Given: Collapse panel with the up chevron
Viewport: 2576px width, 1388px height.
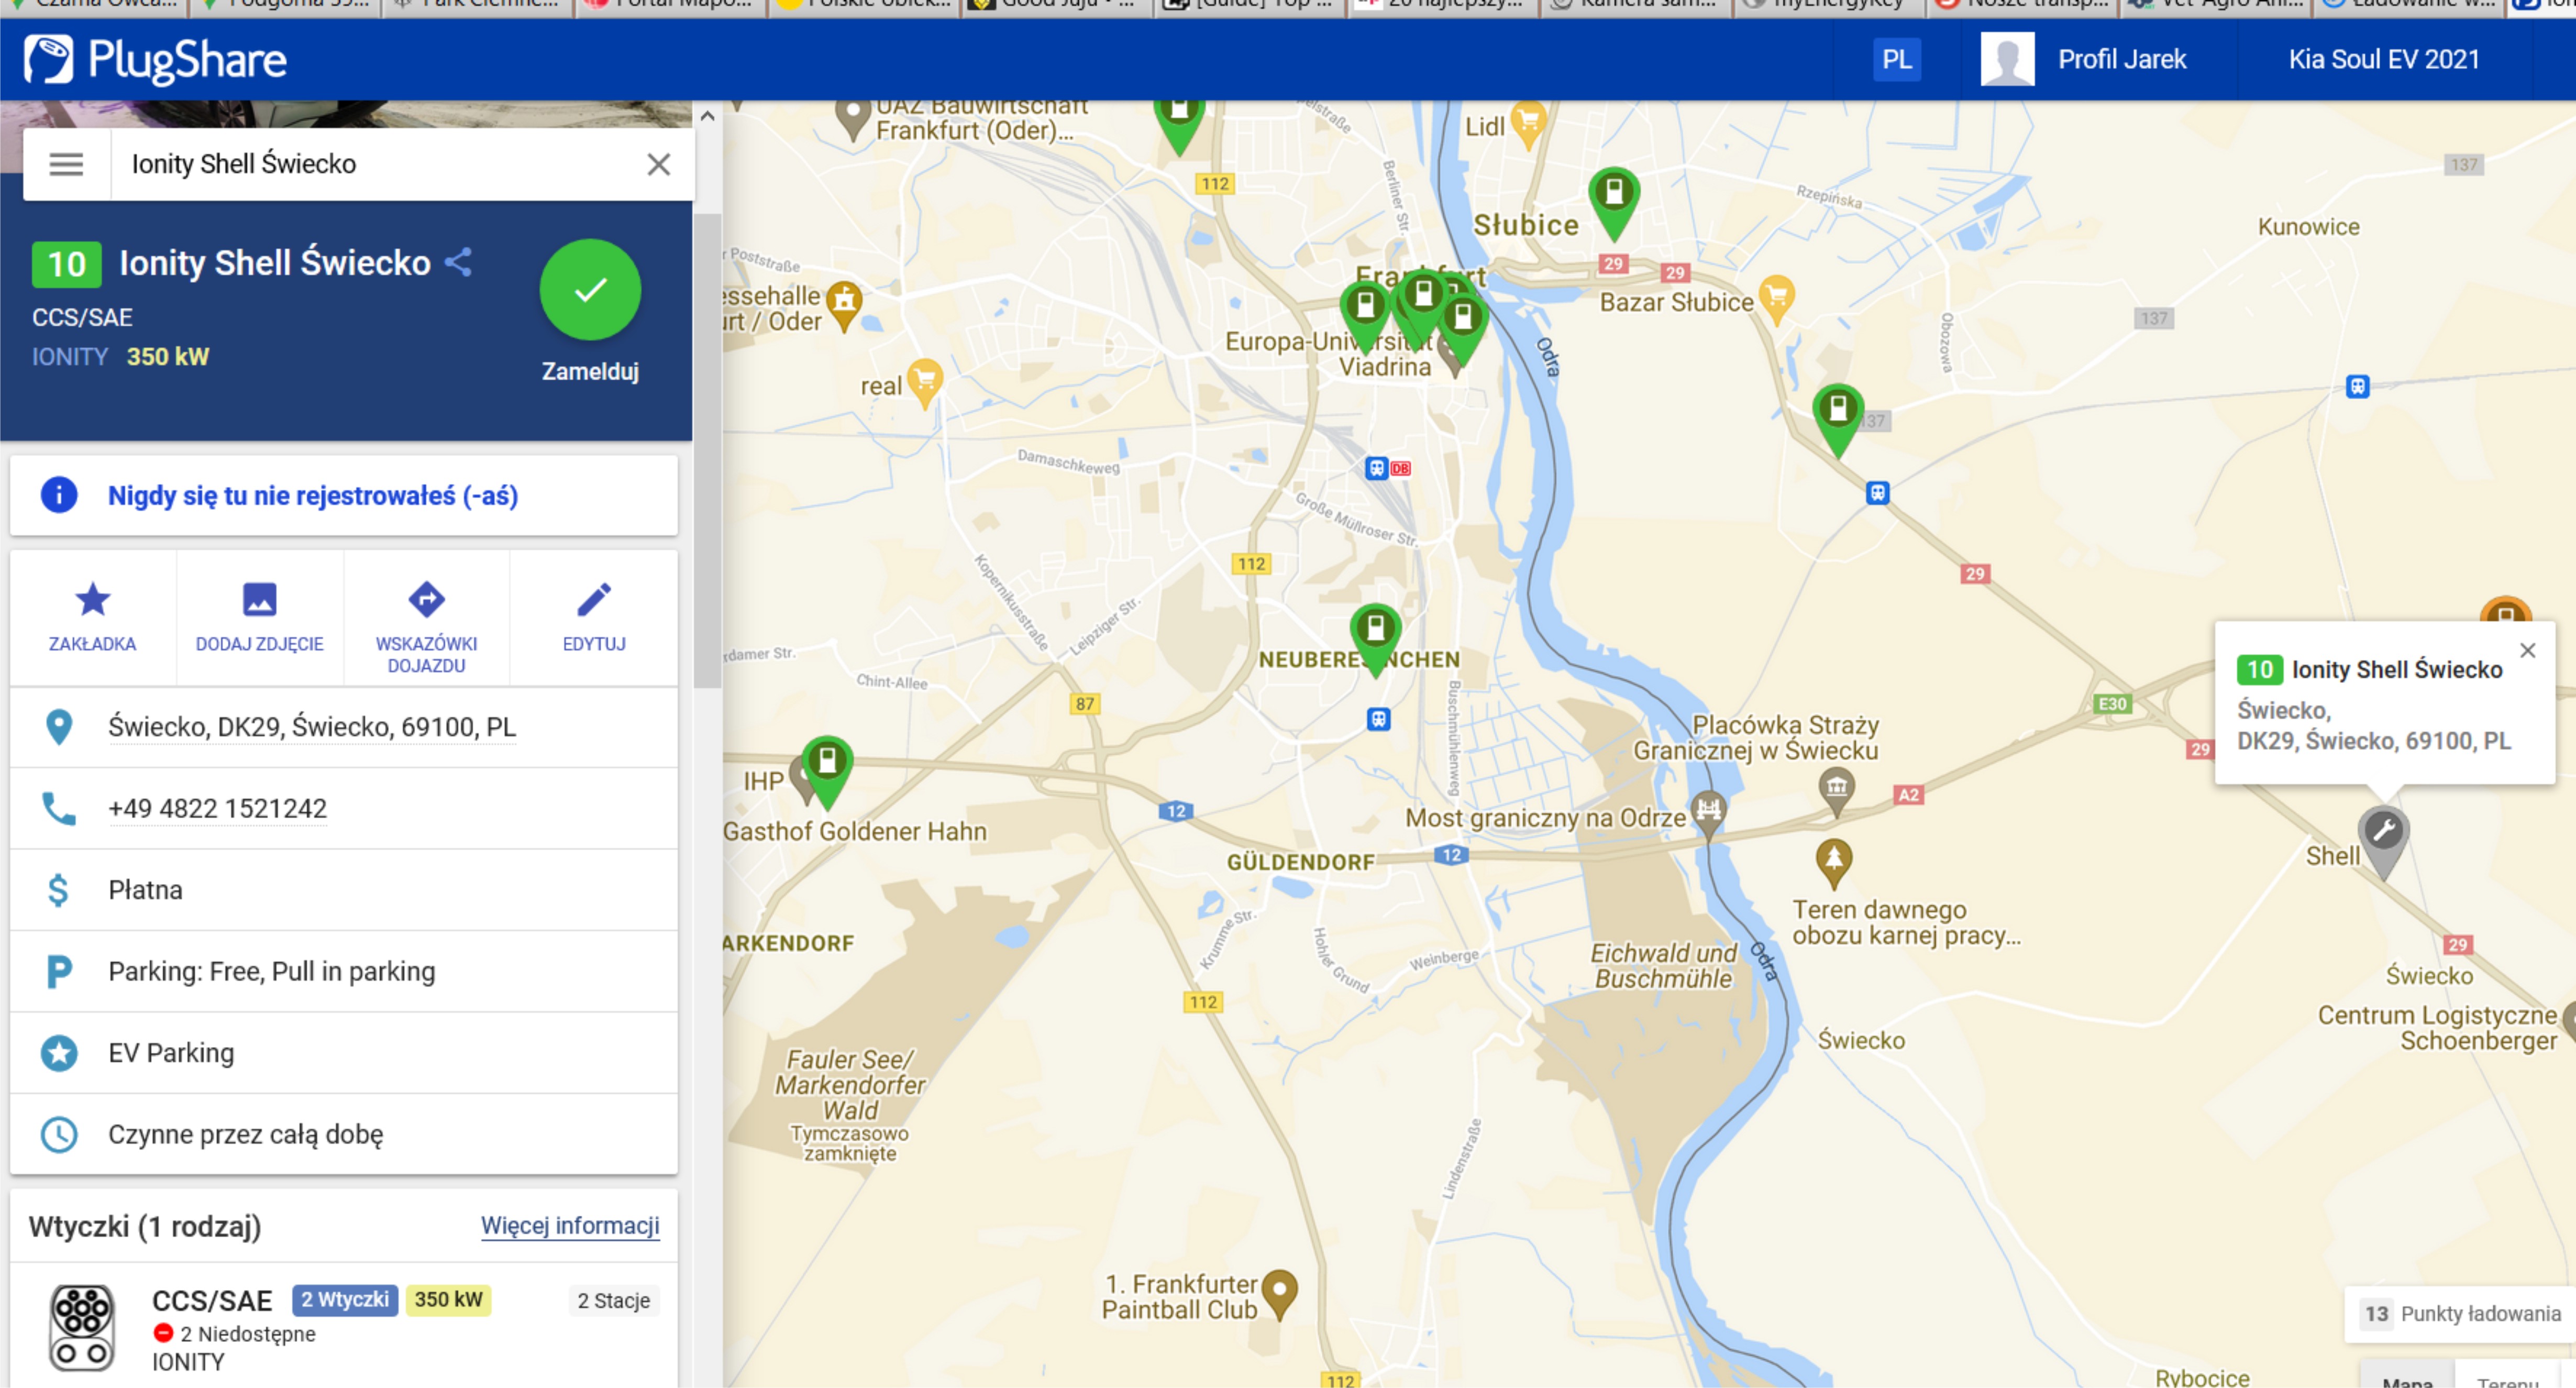Looking at the screenshot, I should (707, 116).
